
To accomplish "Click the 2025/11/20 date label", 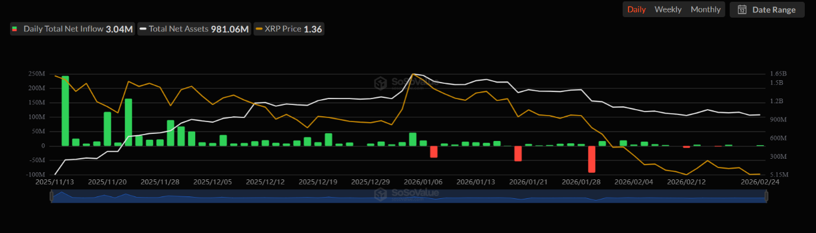I will pyautogui.click(x=107, y=182).
